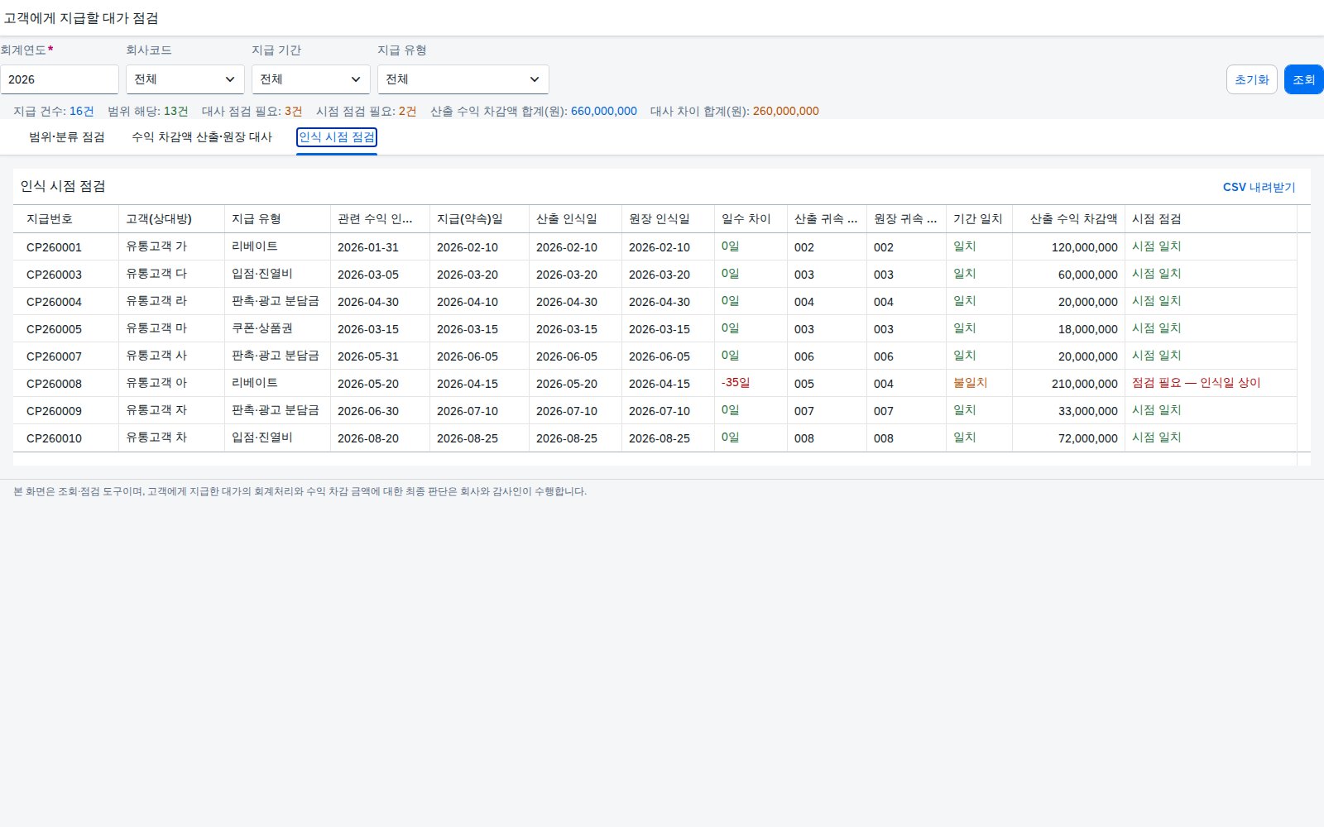Open the 지급 기간 dropdown
The height and width of the screenshot is (827, 1324).
click(311, 79)
